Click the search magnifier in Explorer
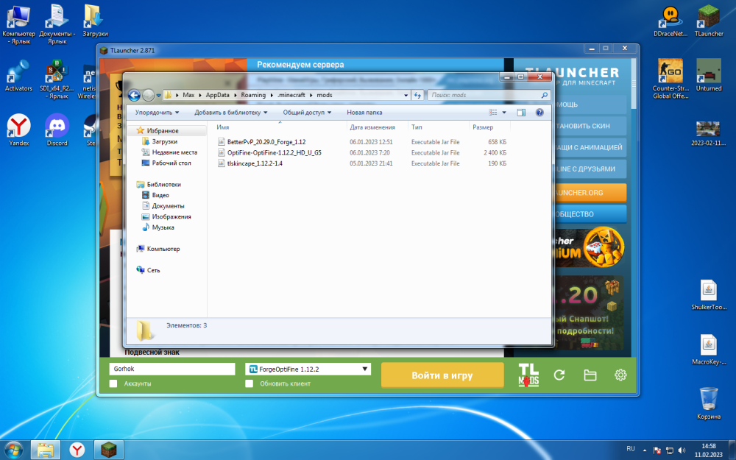This screenshot has width=736, height=460. [544, 95]
